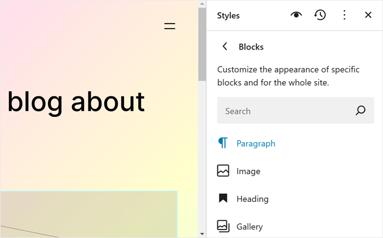The image size is (383, 238).
Task: Toggle the Style Book eye icon
Action: [x=296, y=15]
